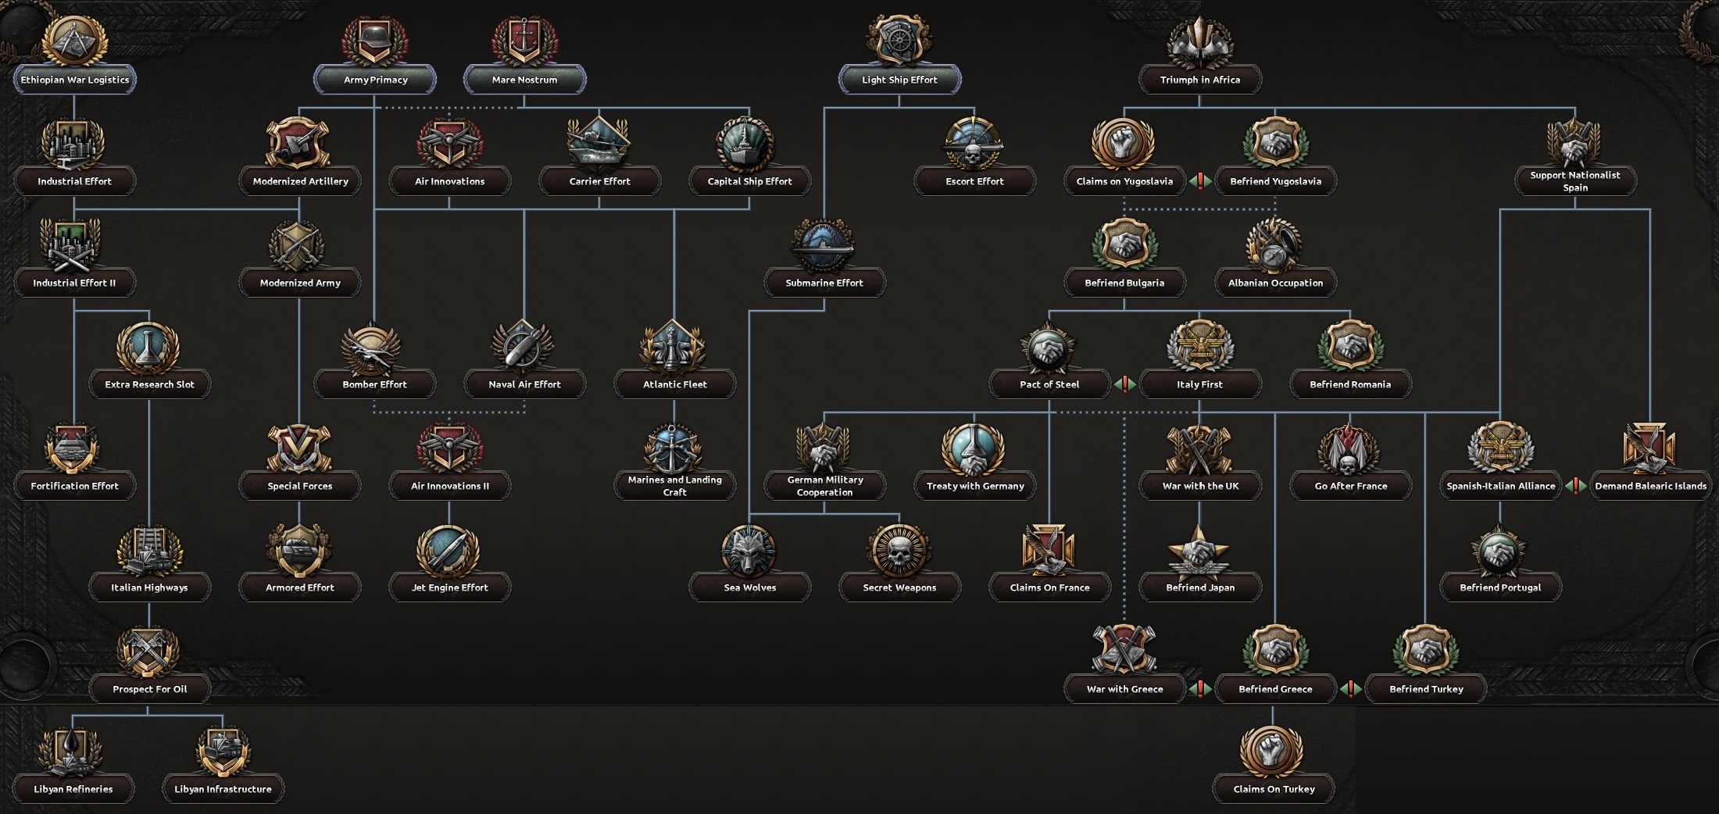Viewport: 1719px width, 814px height.
Task: Select the Submarine Effort focus icon
Action: point(824,246)
